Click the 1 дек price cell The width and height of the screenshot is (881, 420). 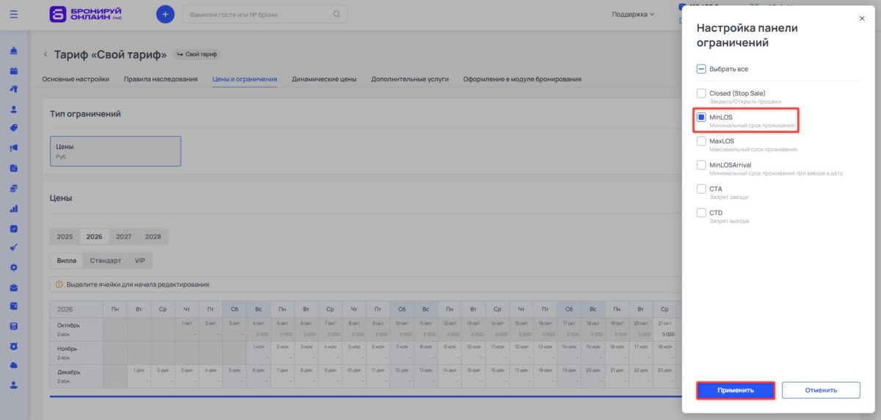139,375
